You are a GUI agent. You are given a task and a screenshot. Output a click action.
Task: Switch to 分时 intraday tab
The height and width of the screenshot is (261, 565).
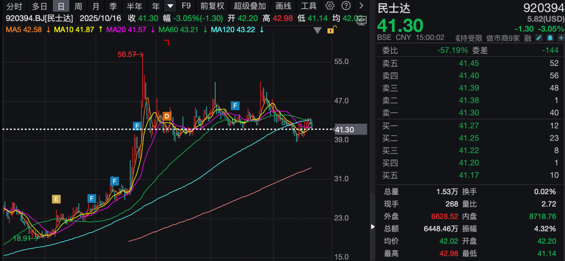[x=14, y=6]
